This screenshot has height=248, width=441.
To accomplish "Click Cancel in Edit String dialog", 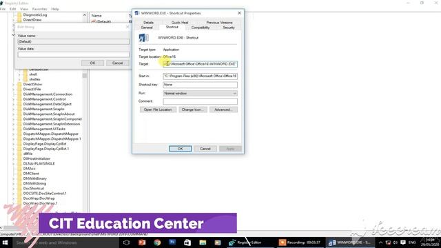I will click(x=118, y=63).
